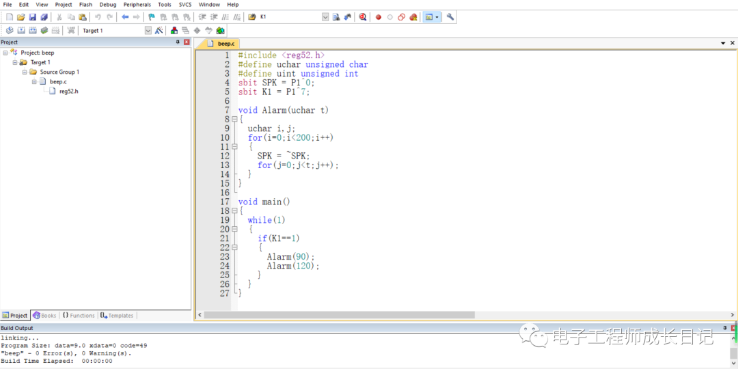
Task: Collapse the Source Group 1 tree node
Action: (x=25, y=72)
